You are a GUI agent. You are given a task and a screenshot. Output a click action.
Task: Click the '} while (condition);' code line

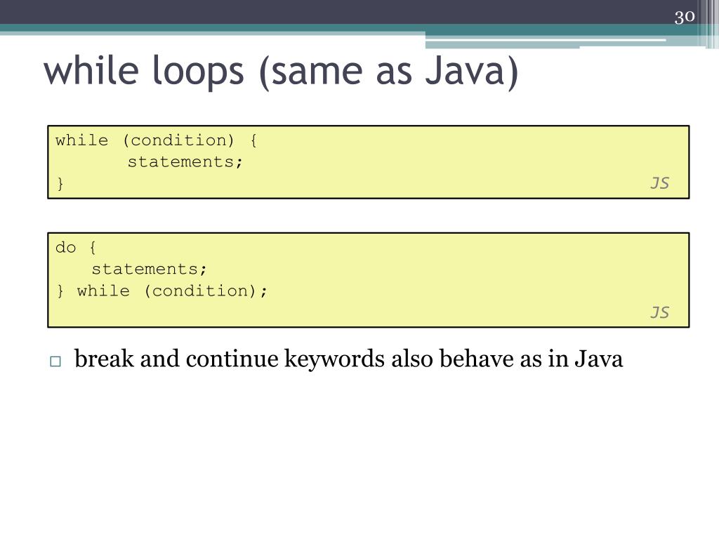click(162, 291)
